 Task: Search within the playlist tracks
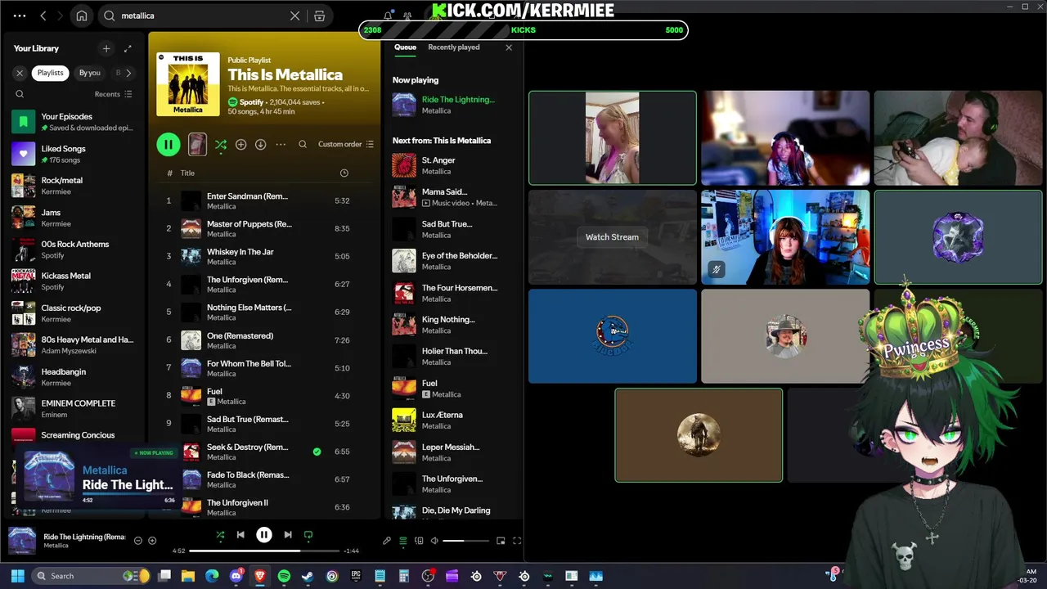[303, 144]
